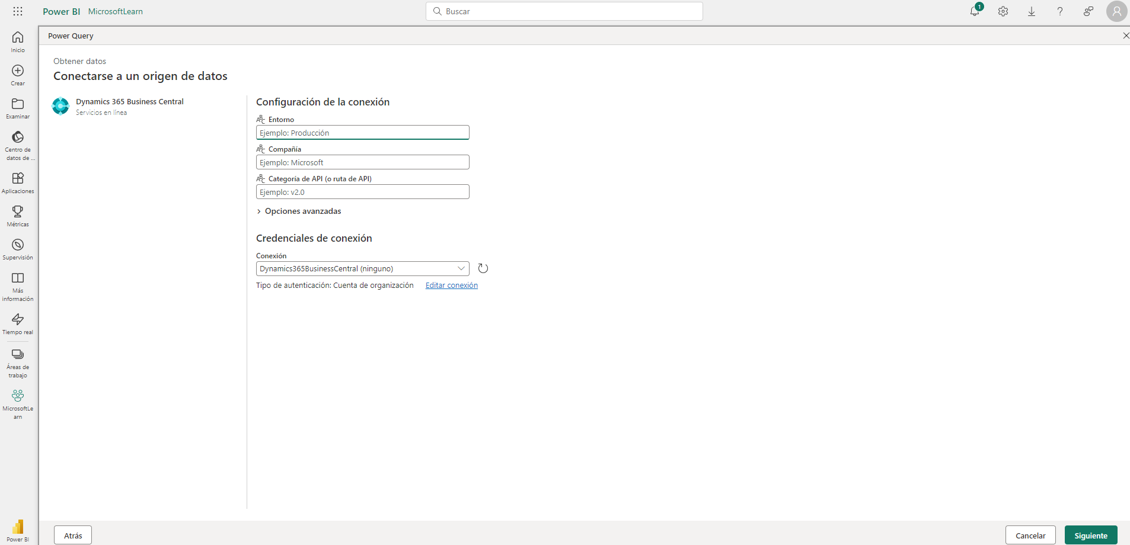
Task: Open the app launcher grid icon
Action: [18, 11]
